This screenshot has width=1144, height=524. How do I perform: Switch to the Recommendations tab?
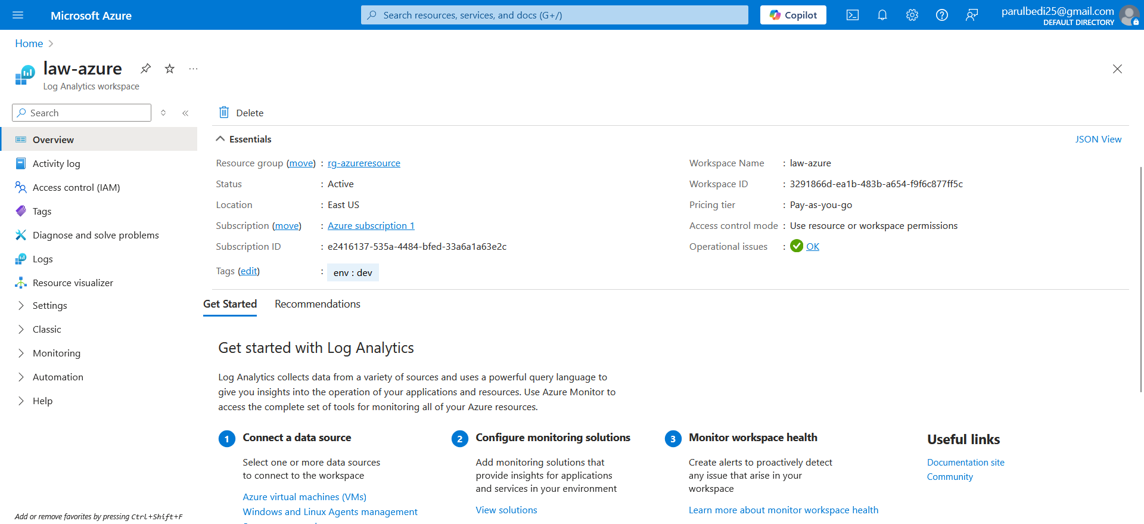[318, 304]
